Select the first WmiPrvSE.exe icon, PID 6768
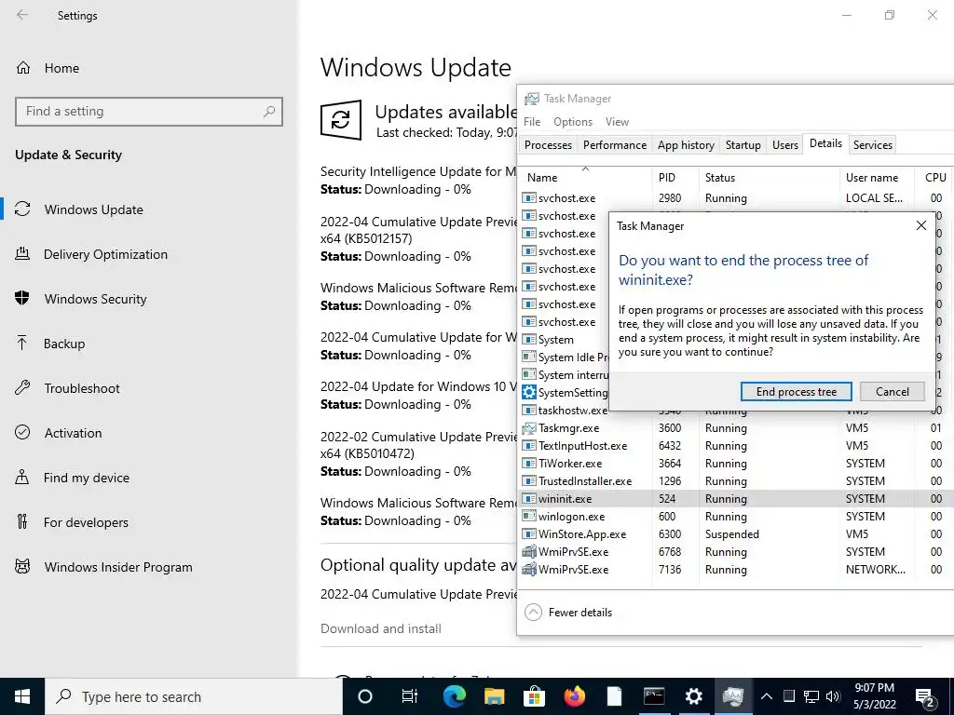This screenshot has height=715, width=954. 529,551
